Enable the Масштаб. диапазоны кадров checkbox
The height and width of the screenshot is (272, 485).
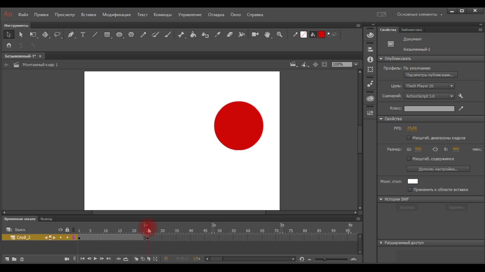409,138
